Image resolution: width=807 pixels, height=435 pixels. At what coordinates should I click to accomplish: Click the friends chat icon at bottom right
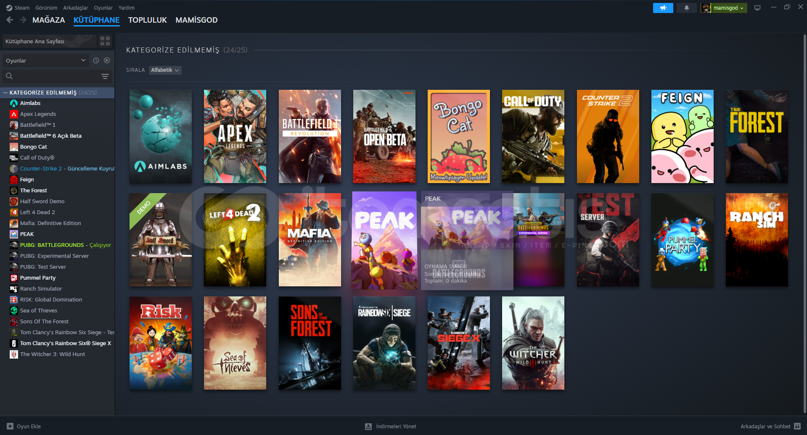pos(797,426)
